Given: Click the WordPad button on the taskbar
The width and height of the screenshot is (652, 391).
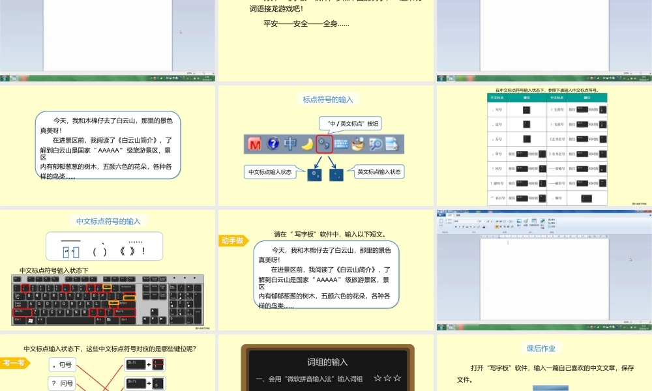Looking at the screenshot, I should coord(451,326).
